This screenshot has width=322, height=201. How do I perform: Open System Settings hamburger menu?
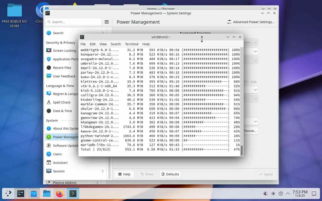107,22
